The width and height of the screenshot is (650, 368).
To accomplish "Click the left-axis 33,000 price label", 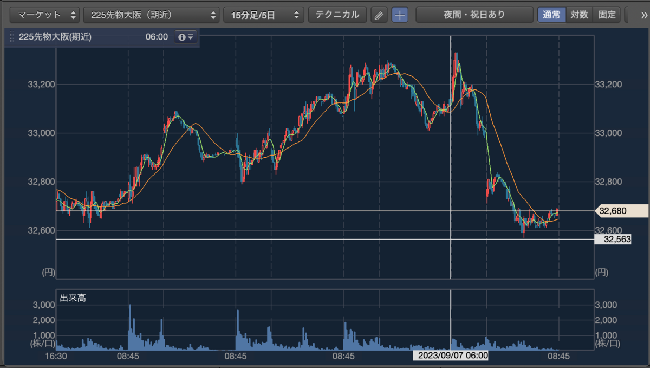I will 41,133.
